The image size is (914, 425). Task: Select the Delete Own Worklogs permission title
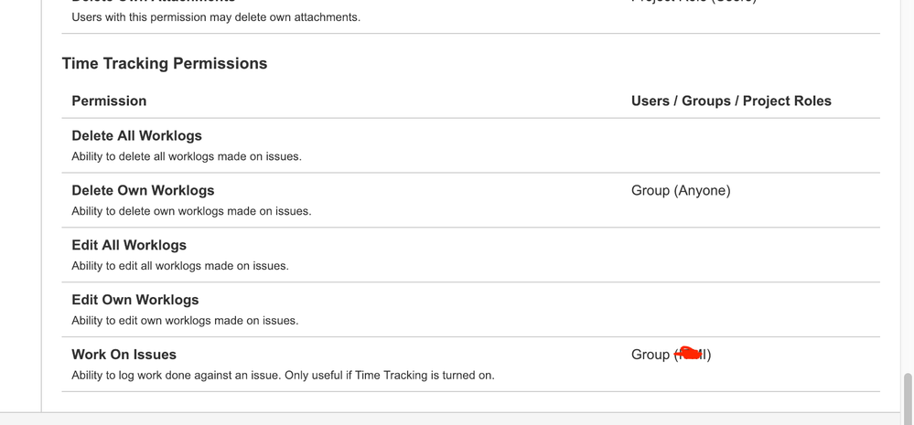point(143,190)
